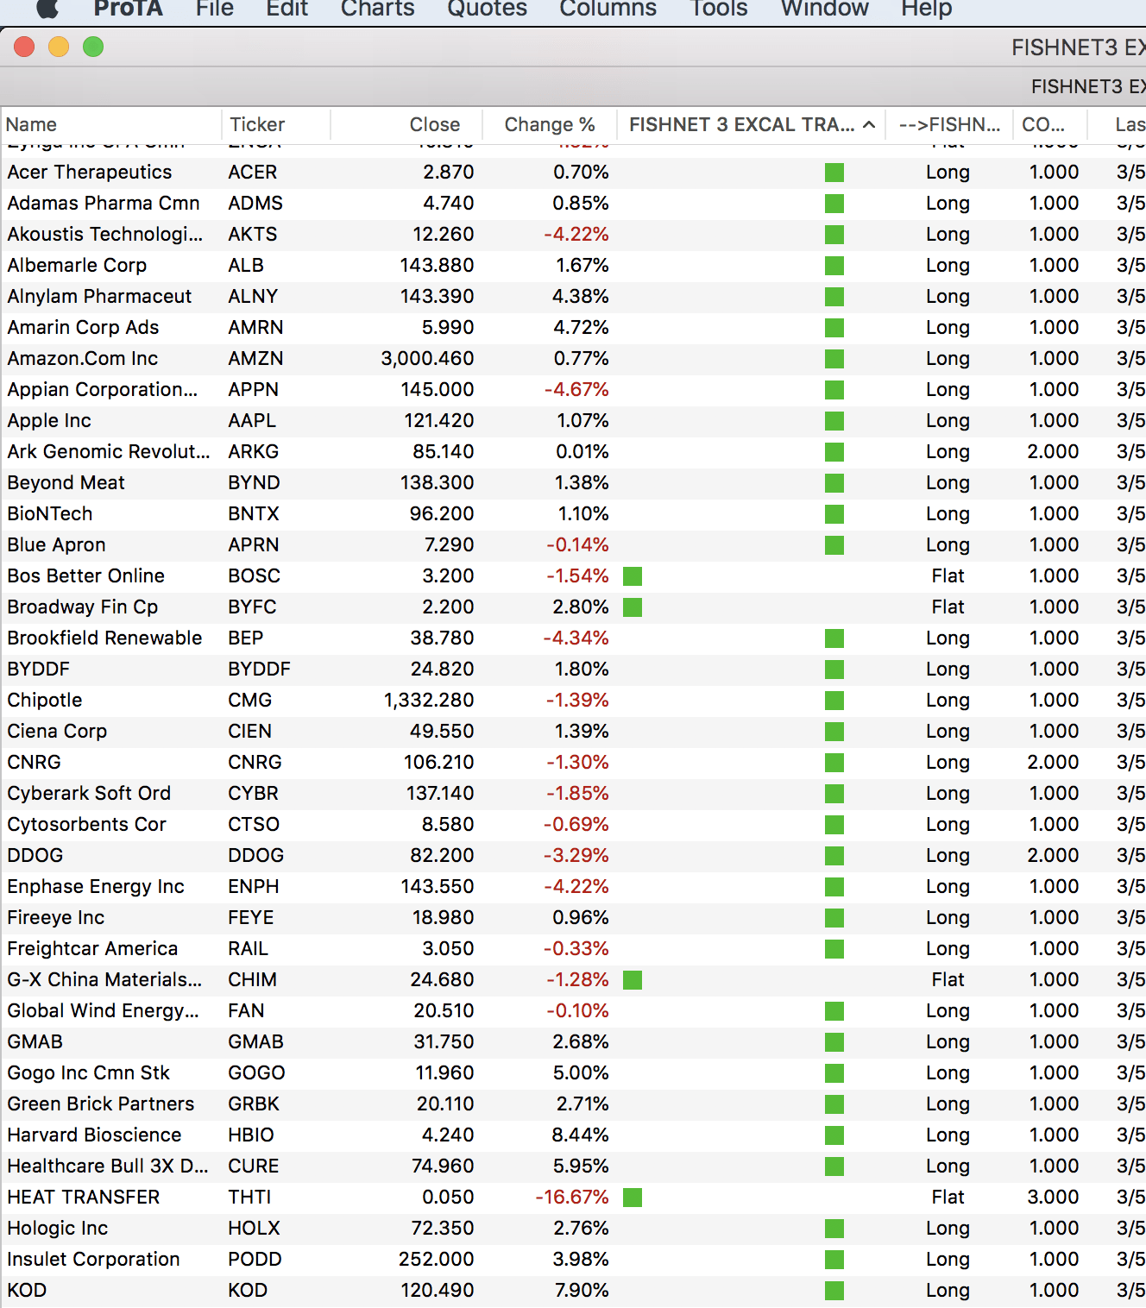Select the Global Wind Energy... row name

(x=103, y=1010)
